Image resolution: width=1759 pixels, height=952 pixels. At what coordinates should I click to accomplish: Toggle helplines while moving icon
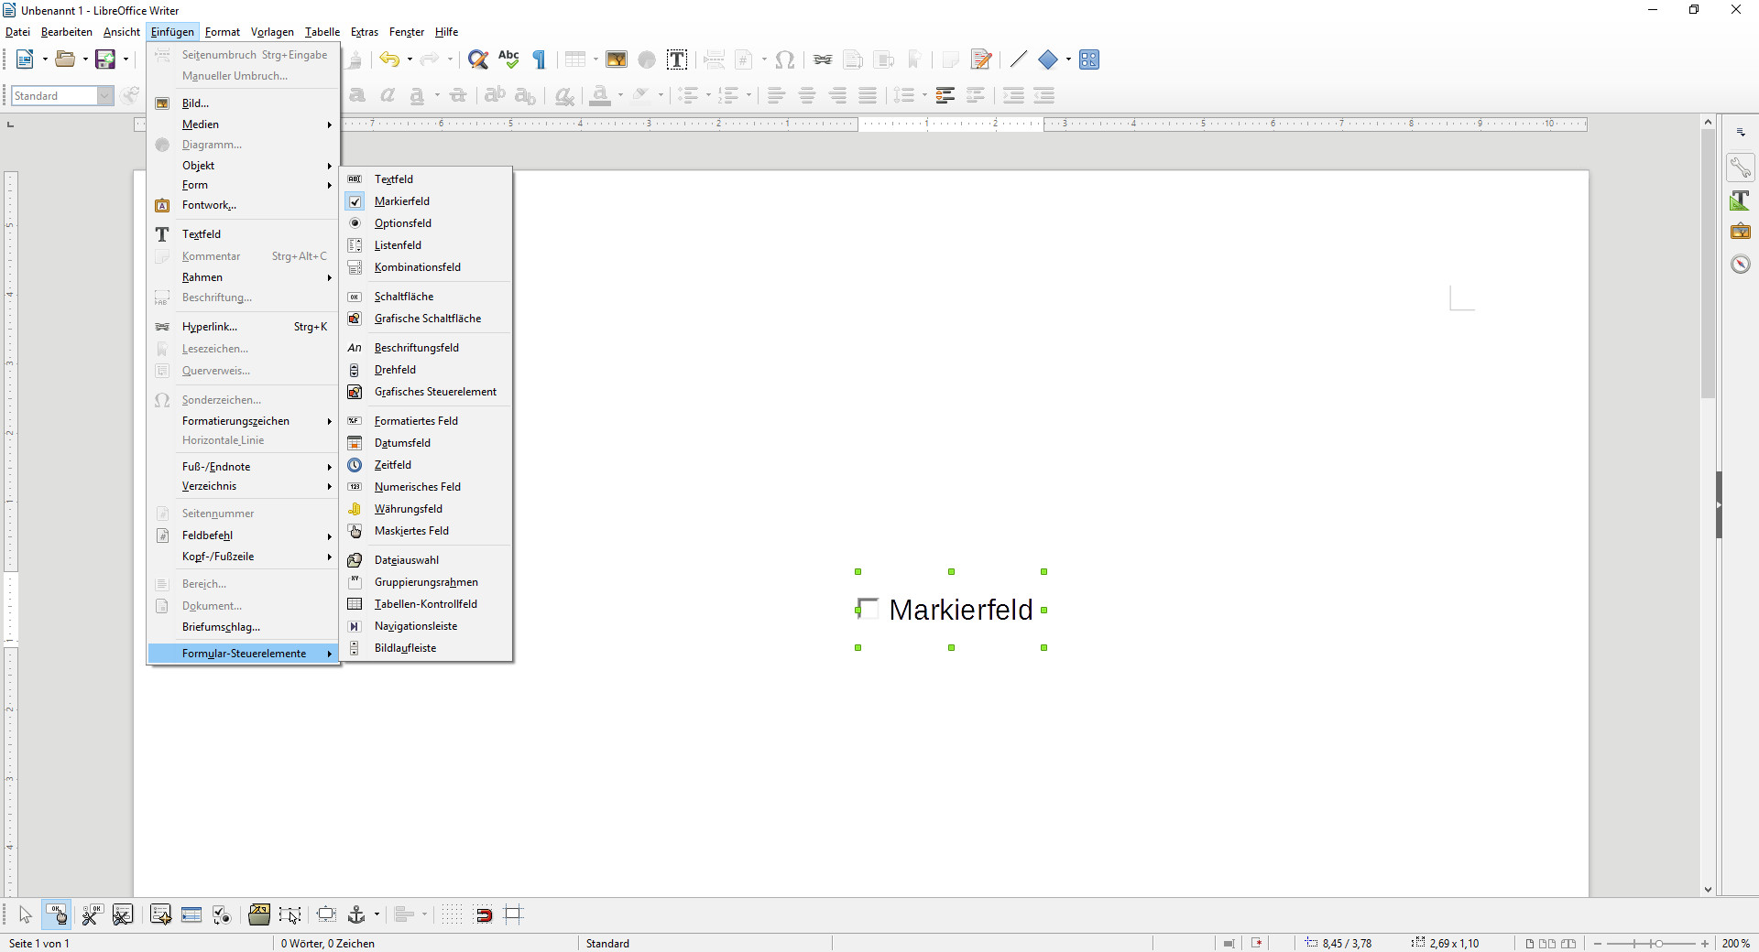[514, 914]
